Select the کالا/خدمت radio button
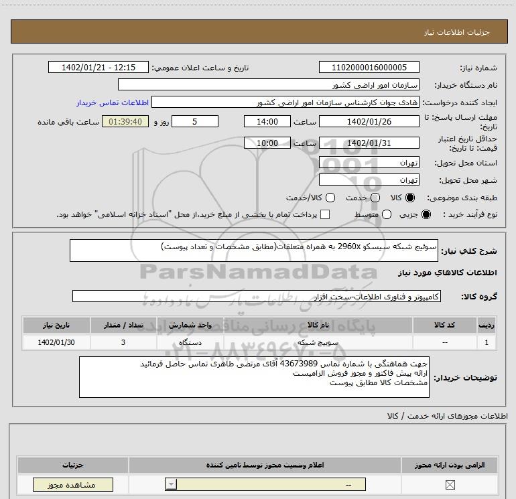The height and width of the screenshot is (499, 516). pos(330,198)
